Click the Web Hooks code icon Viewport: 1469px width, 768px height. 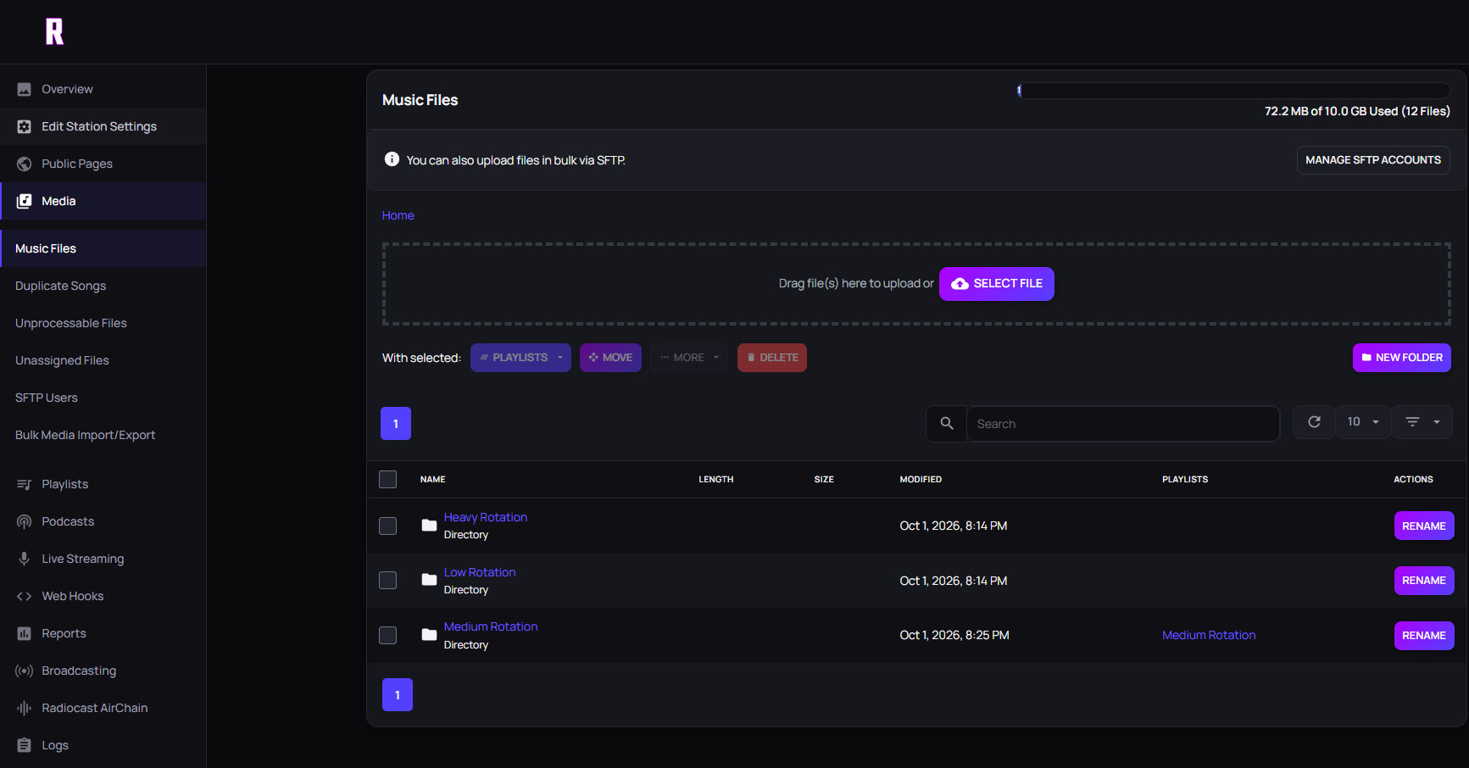point(25,596)
